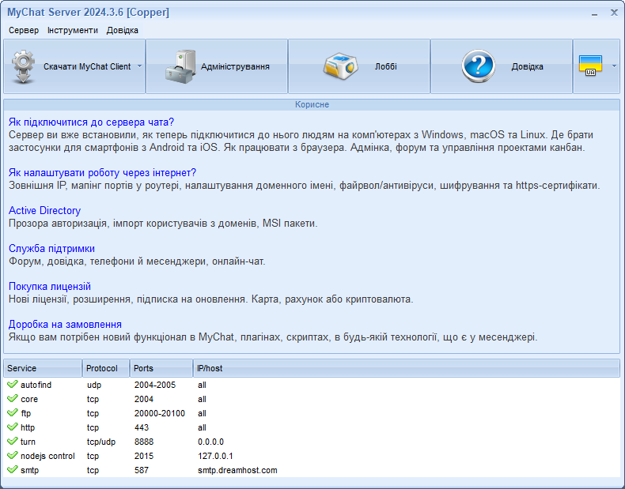Click the gear download icon for MyChat Client
The image size is (625, 489).
(x=23, y=66)
